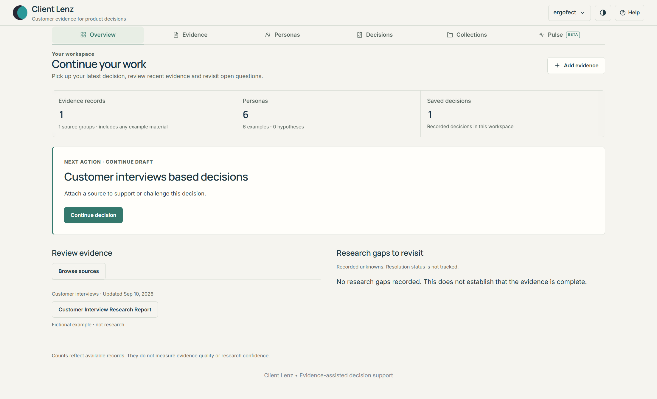Click the chevron arrow beside ergofect
This screenshot has height=399, width=657.
583,13
